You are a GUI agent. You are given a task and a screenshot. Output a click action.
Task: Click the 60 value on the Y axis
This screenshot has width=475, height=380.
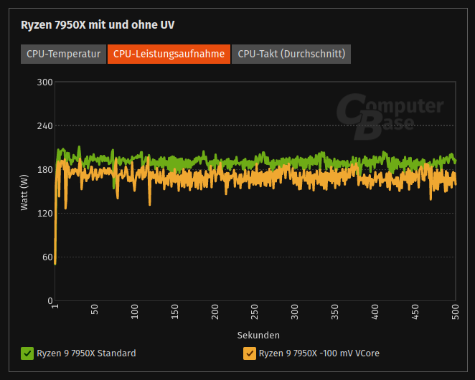[x=47, y=257]
